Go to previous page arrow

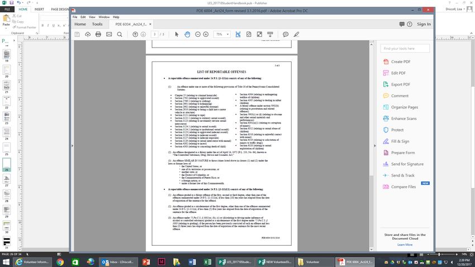(135, 35)
